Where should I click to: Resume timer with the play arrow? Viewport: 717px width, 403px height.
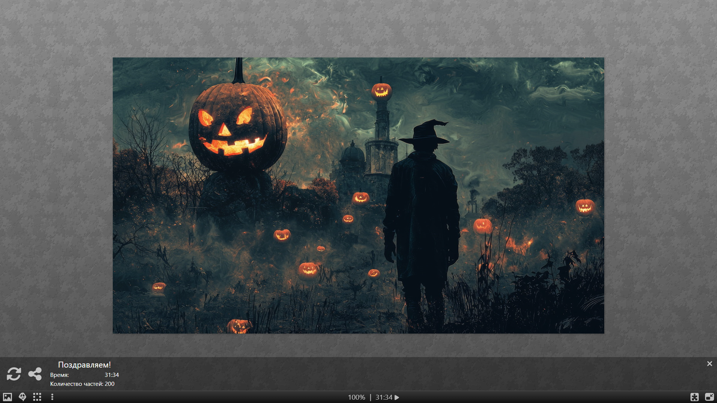click(x=397, y=397)
